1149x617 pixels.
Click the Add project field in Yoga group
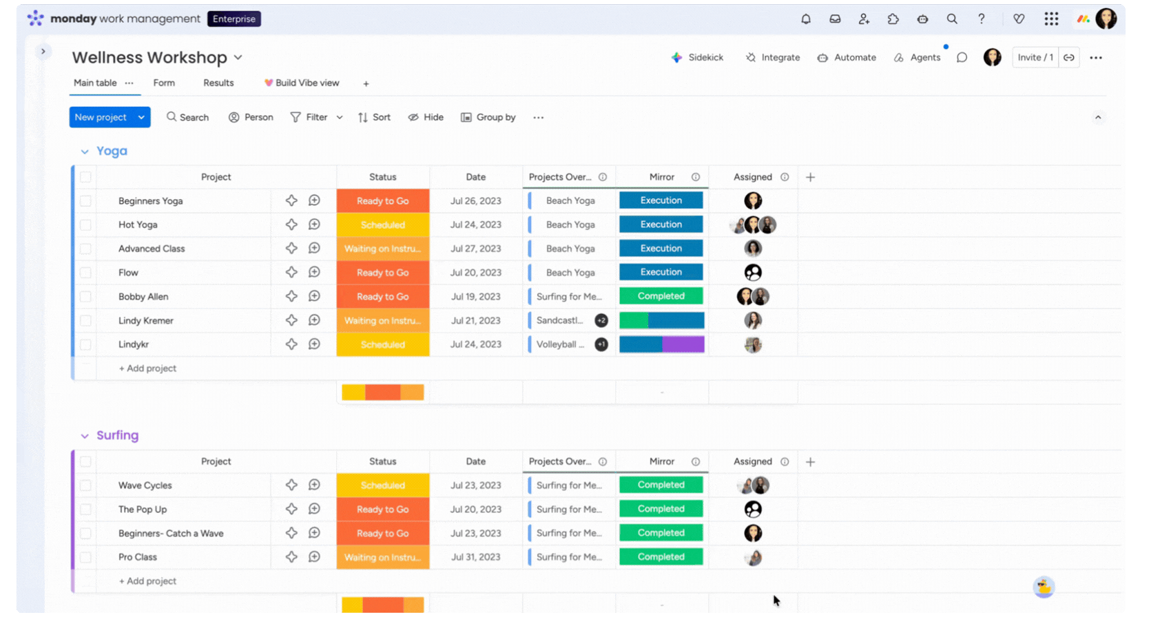coord(148,368)
